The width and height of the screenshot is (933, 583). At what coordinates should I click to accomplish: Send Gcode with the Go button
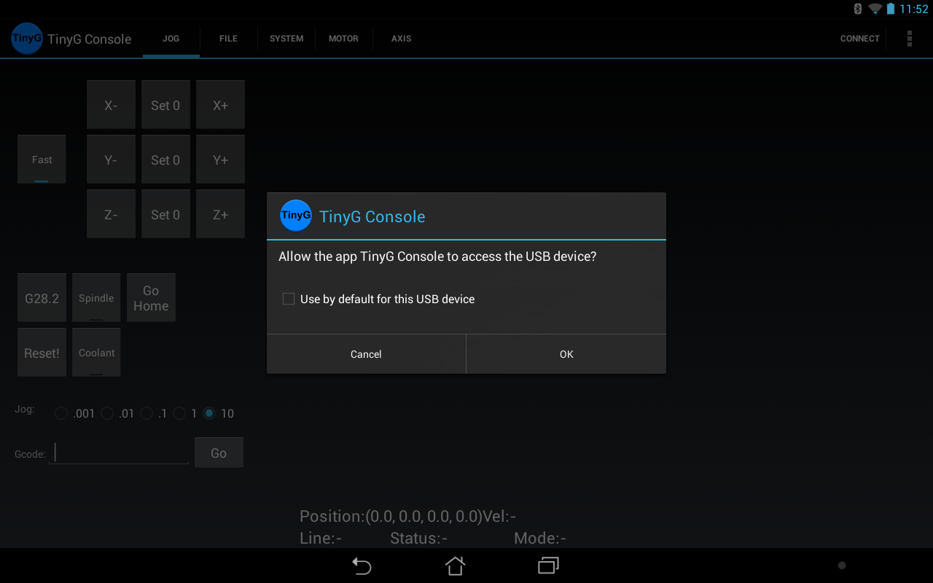tap(219, 453)
